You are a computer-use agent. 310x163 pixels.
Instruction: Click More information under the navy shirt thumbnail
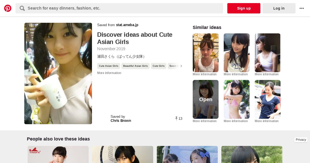click(267, 121)
